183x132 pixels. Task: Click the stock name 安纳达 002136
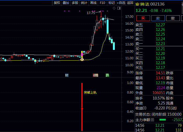point(150,4)
